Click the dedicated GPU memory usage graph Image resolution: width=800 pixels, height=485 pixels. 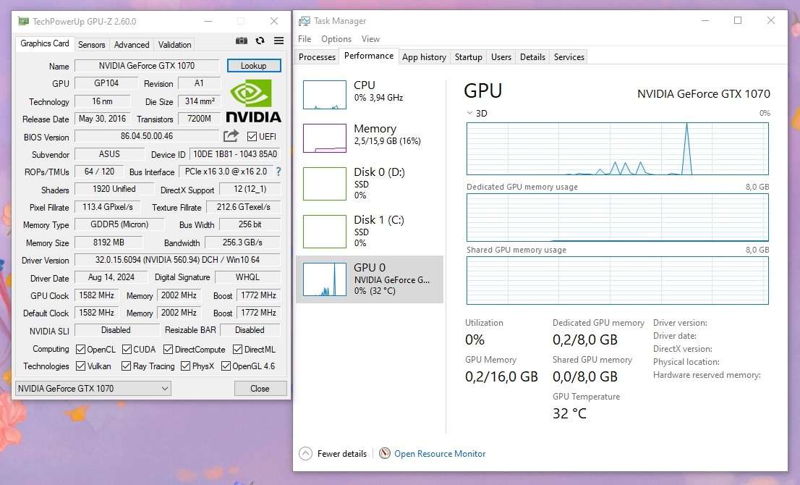click(616, 217)
